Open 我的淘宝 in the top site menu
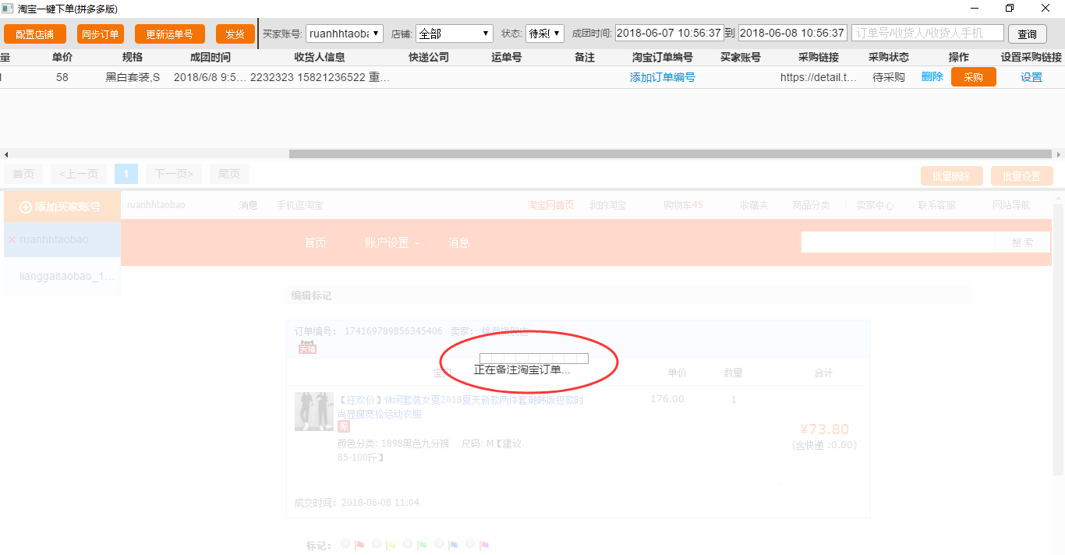Screen dimensions: 1065x555 [x=607, y=205]
